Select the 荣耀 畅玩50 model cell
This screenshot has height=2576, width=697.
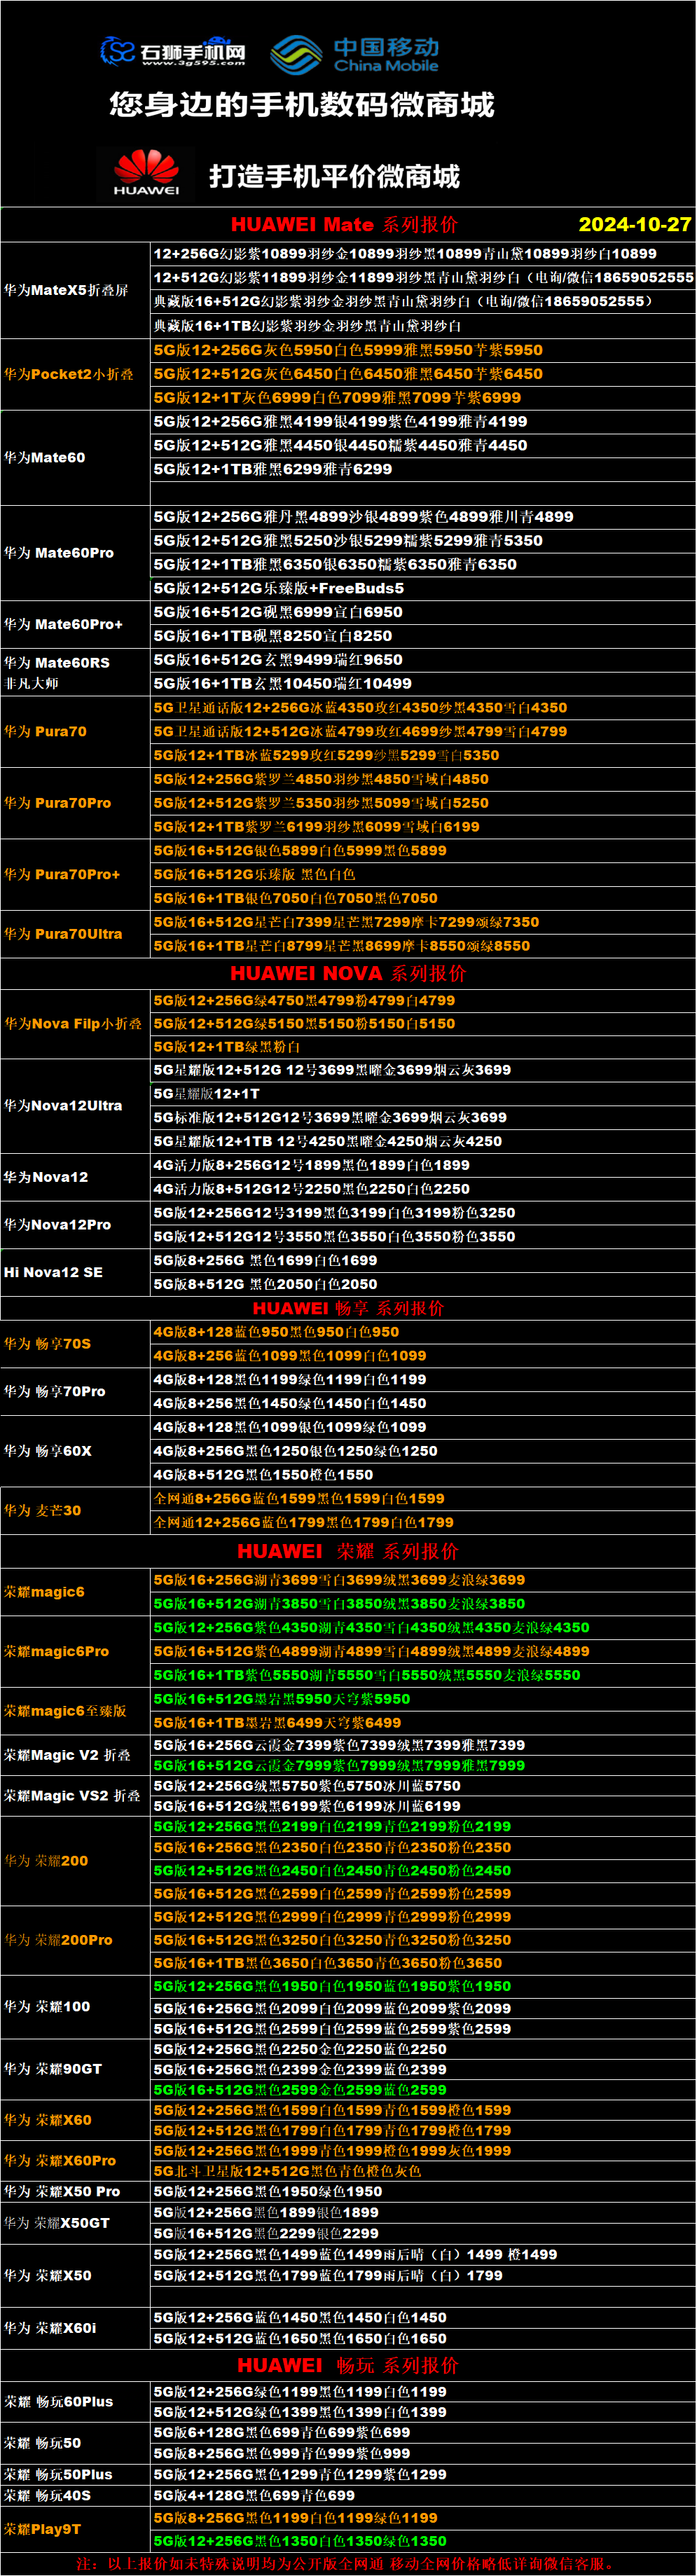tap(76, 2443)
